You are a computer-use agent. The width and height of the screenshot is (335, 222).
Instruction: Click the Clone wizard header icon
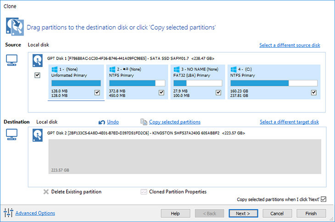click(x=15, y=27)
